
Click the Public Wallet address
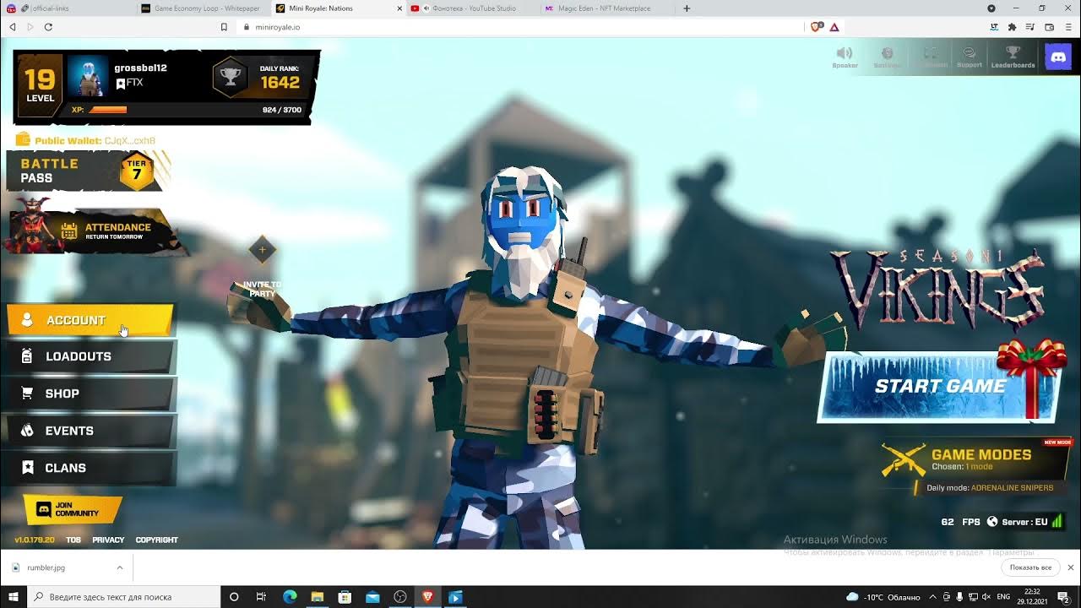tap(130, 140)
